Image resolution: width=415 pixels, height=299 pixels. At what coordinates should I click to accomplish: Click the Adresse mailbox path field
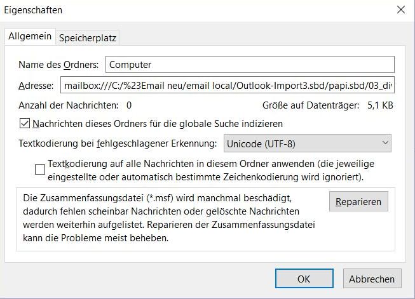point(228,85)
